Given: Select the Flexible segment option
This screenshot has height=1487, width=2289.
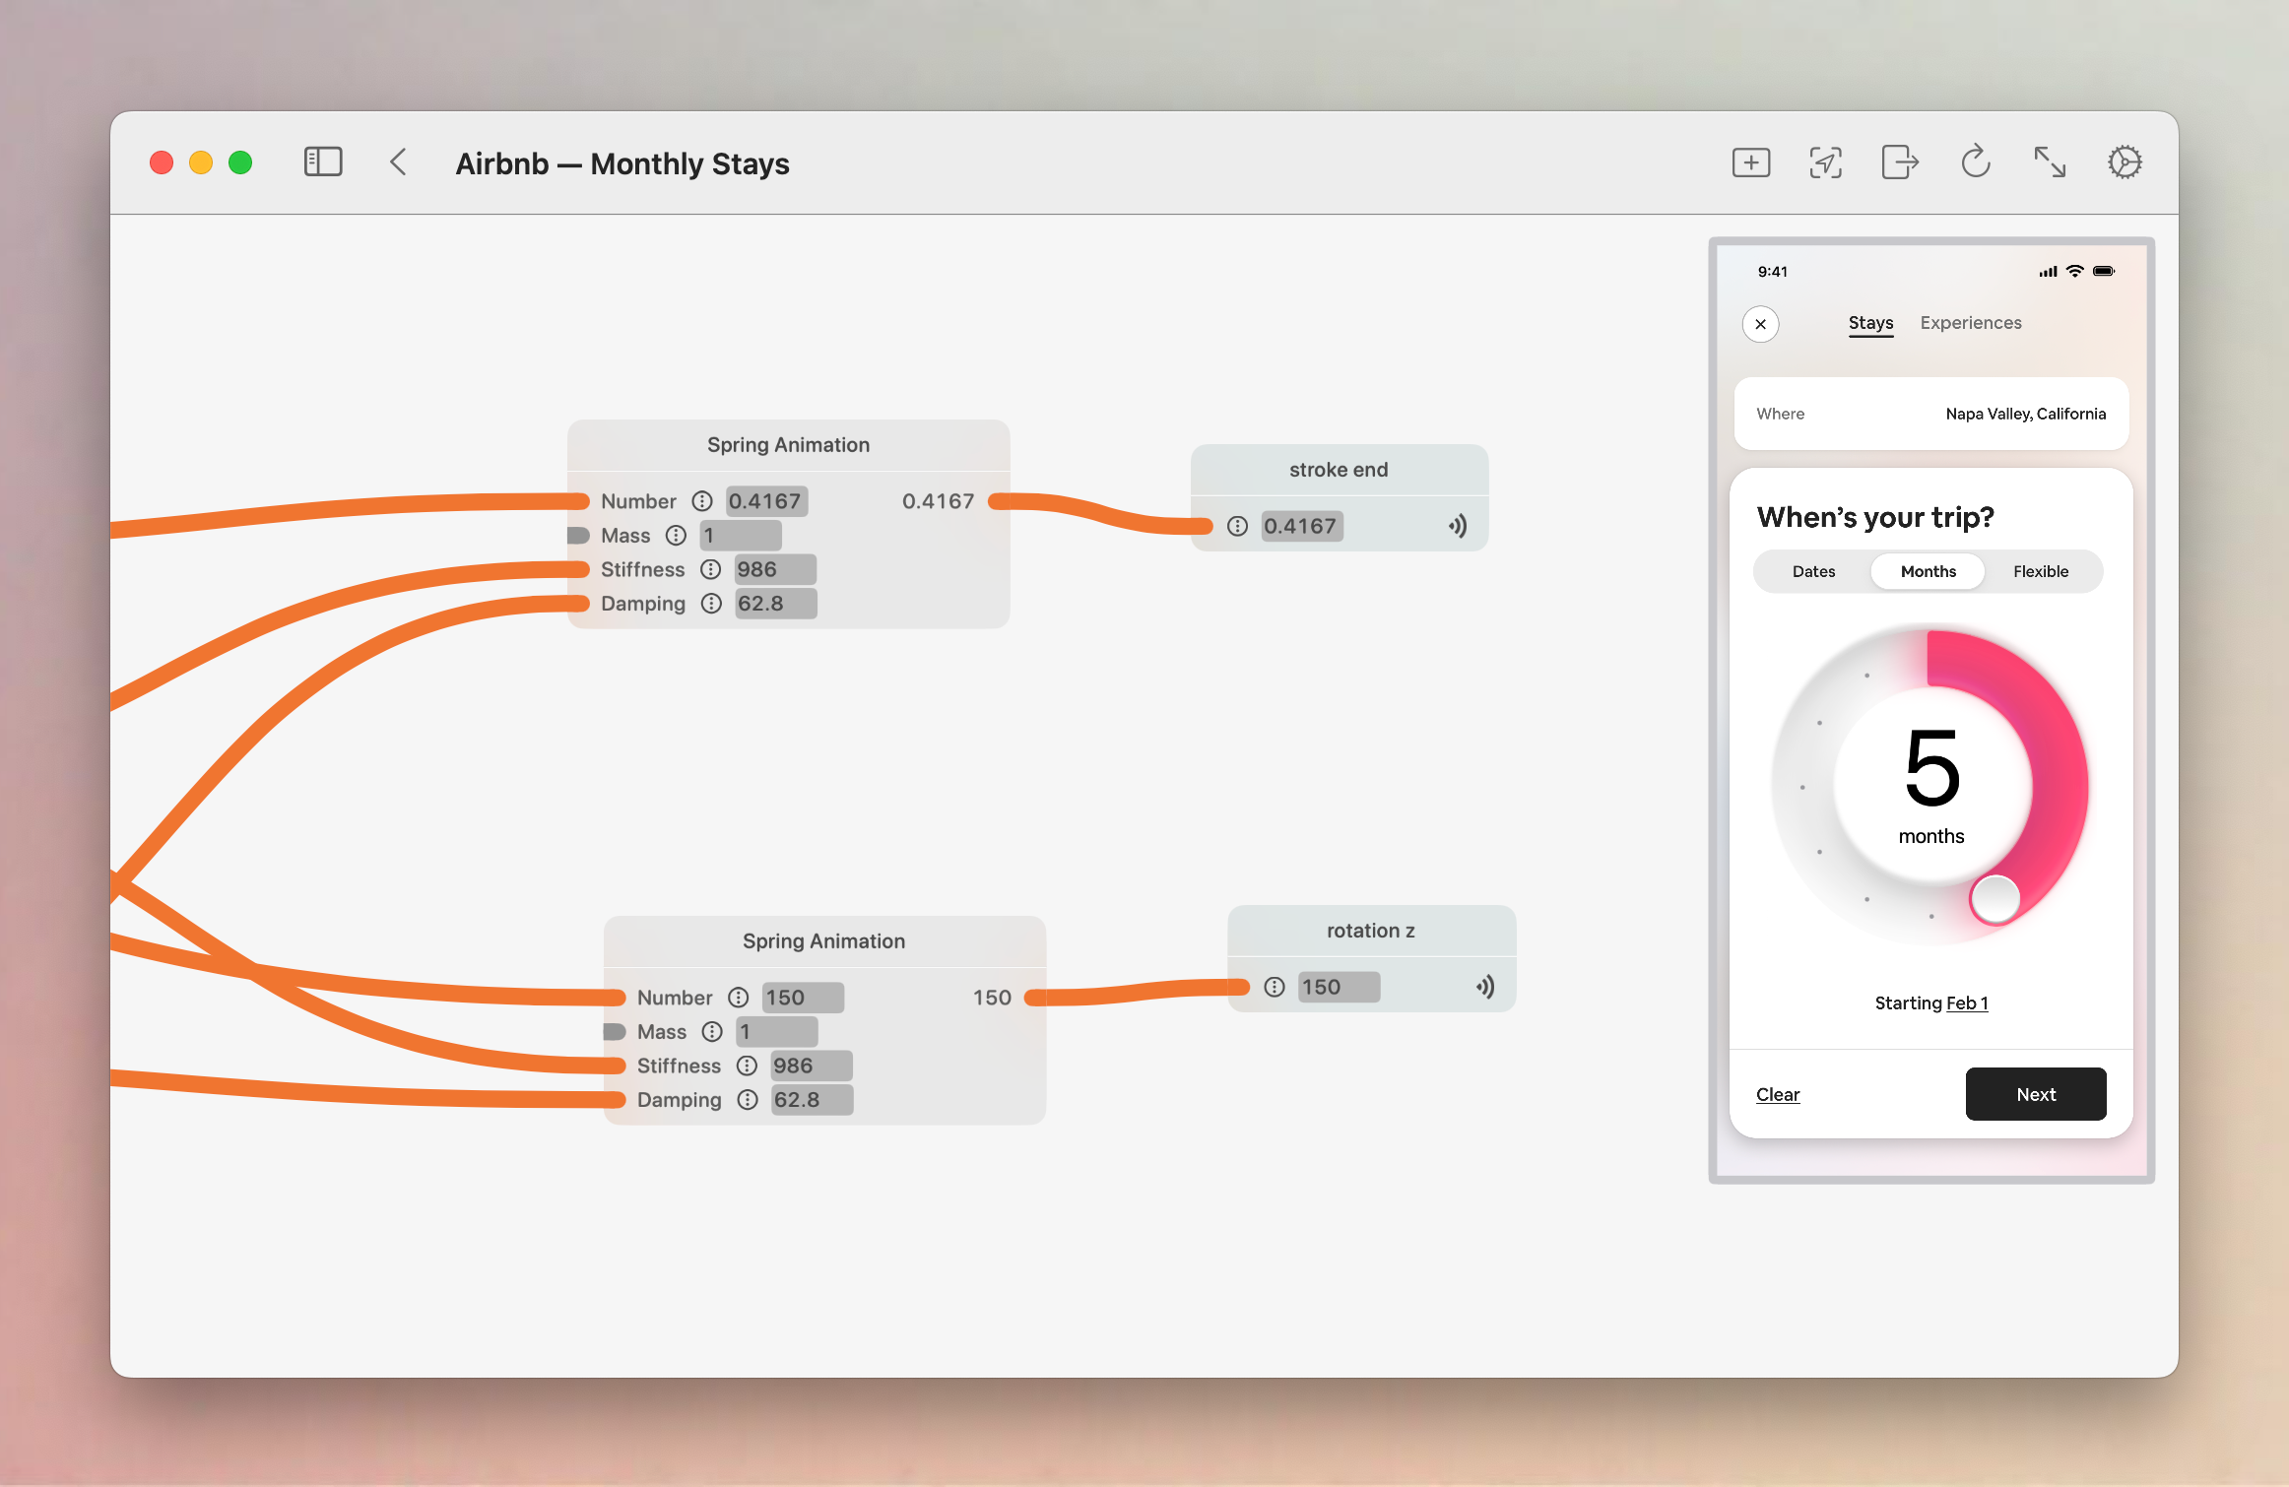Looking at the screenshot, I should point(2040,571).
